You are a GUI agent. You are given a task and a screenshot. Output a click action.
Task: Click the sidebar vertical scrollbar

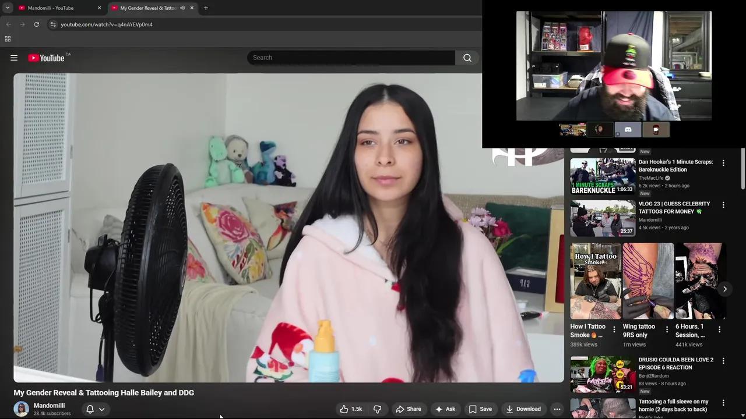click(x=743, y=169)
